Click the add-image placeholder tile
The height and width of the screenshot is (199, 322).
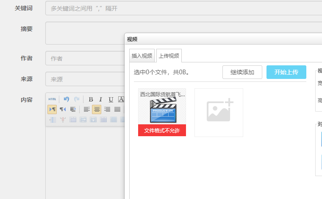click(219, 112)
